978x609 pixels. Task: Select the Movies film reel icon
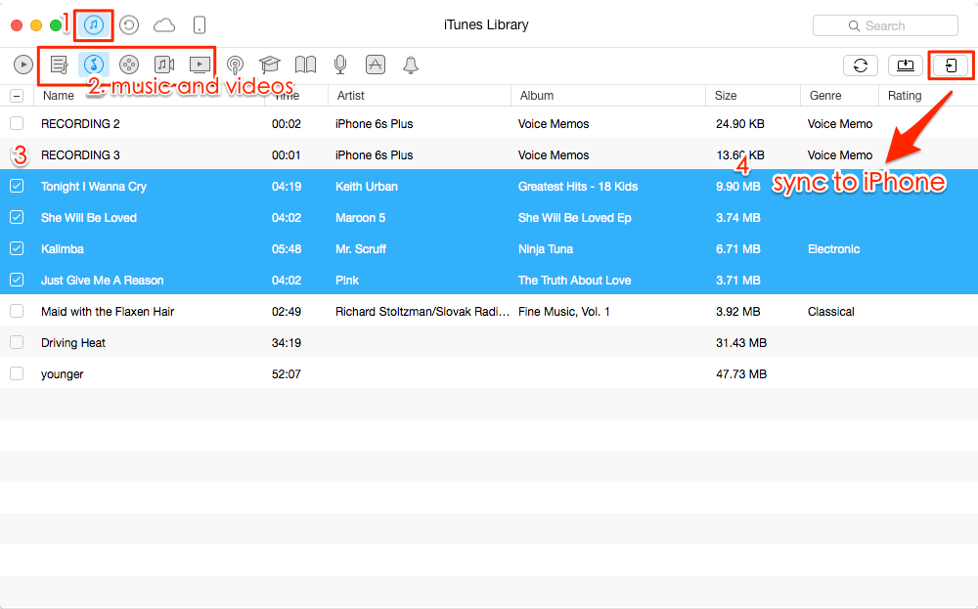coord(129,65)
